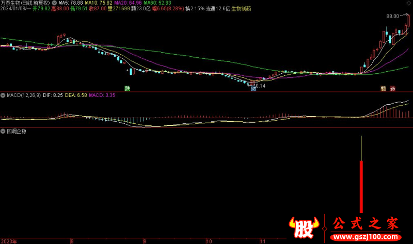Click the 股 bull logo icon
413x244 pixels.
pyautogui.click(x=303, y=226)
